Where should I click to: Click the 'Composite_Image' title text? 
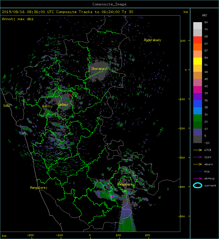click(109, 4)
